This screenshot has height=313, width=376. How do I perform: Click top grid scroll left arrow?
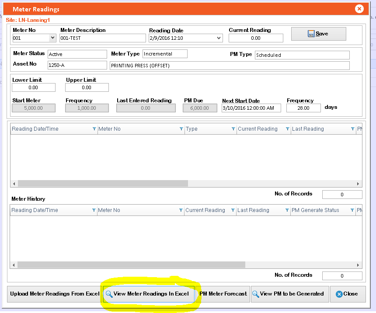(x=14, y=184)
